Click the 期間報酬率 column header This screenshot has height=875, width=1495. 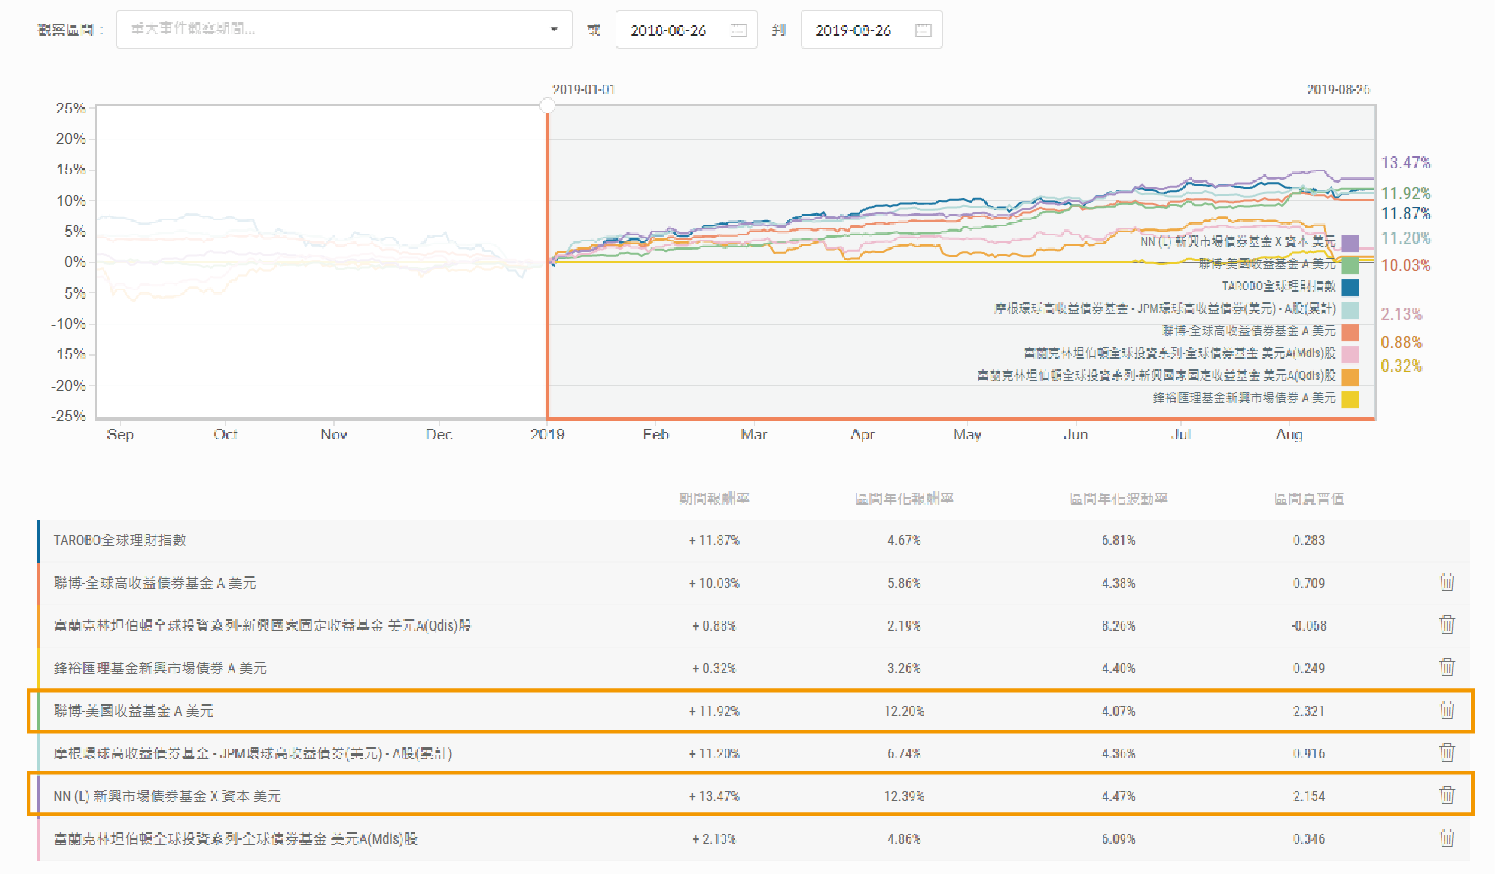(x=714, y=499)
